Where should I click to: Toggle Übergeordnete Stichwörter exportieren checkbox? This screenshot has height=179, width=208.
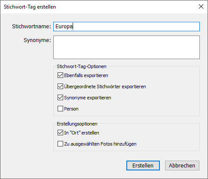pyautogui.click(x=60, y=87)
